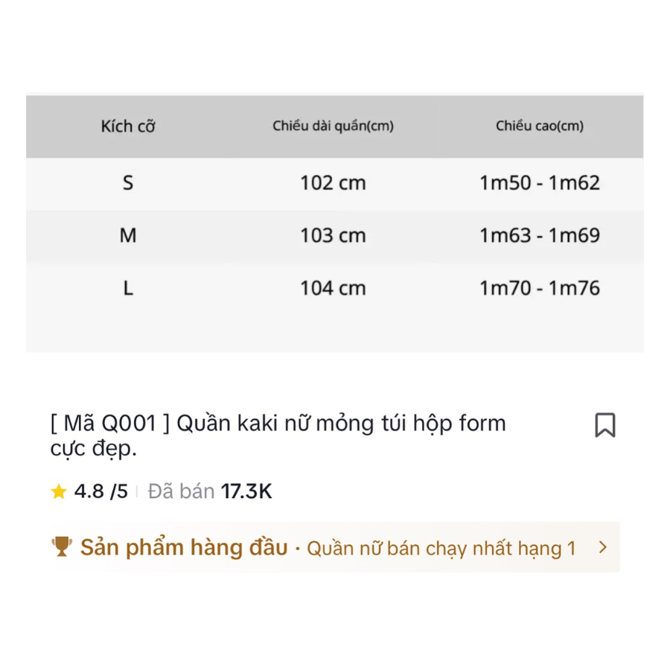
Task: Click the 104 cm length cell
Action: (333, 288)
